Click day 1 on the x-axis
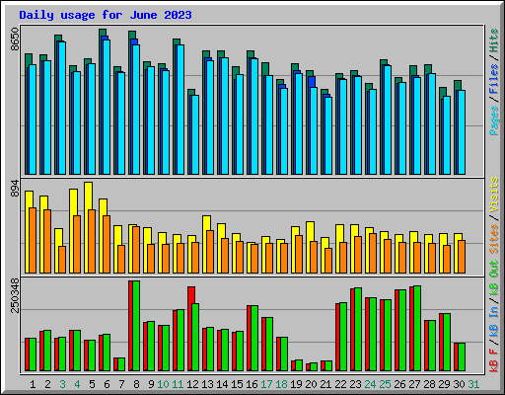 (x=33, y=384)
